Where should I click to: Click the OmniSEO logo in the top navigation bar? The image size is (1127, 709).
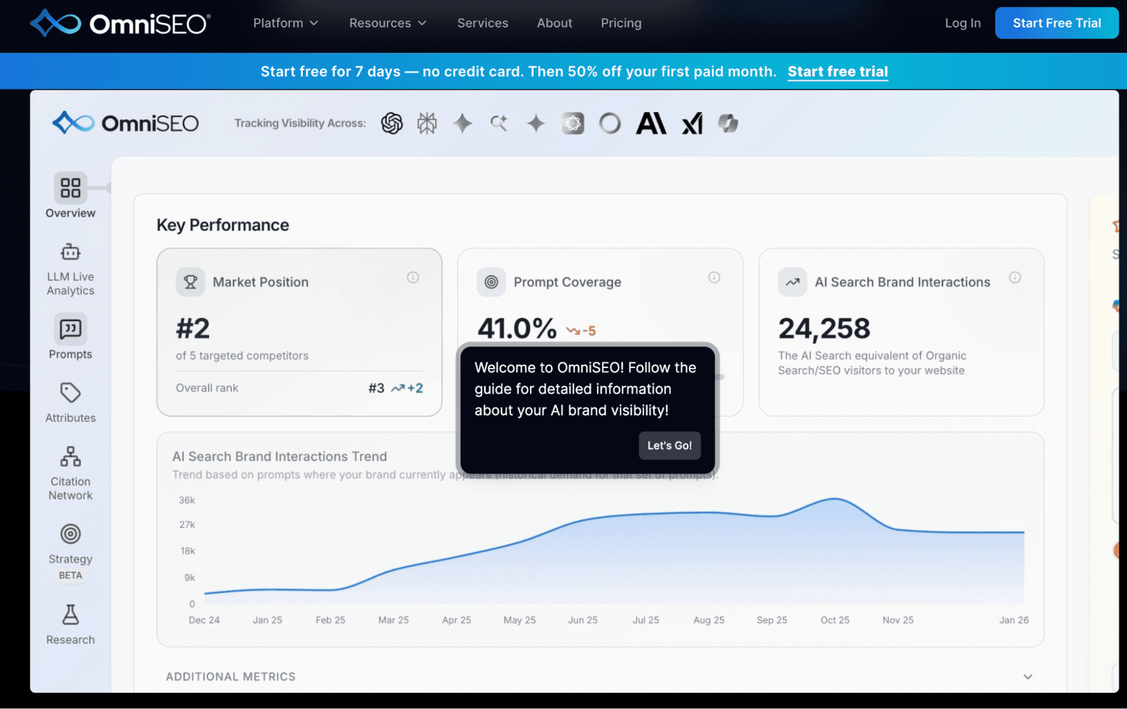point(120,23)
